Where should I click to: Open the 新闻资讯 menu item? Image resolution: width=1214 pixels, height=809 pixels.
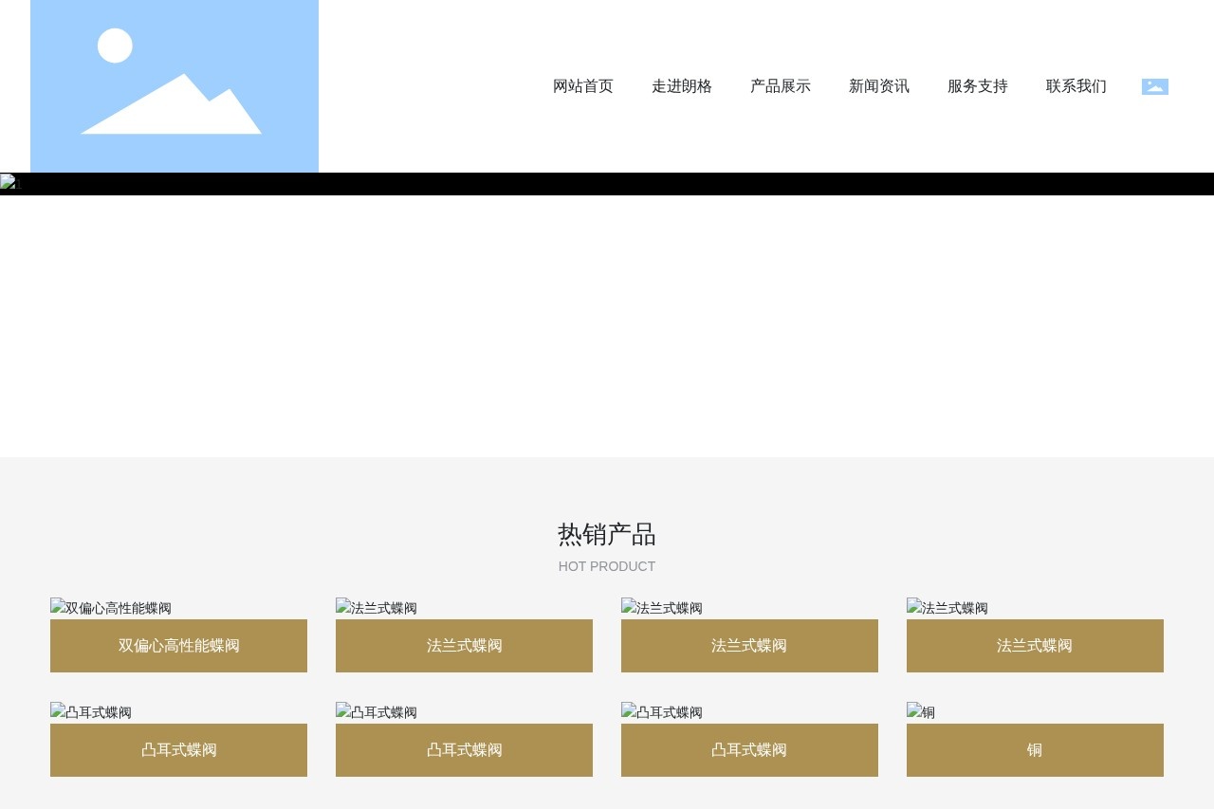pos(879,86)
